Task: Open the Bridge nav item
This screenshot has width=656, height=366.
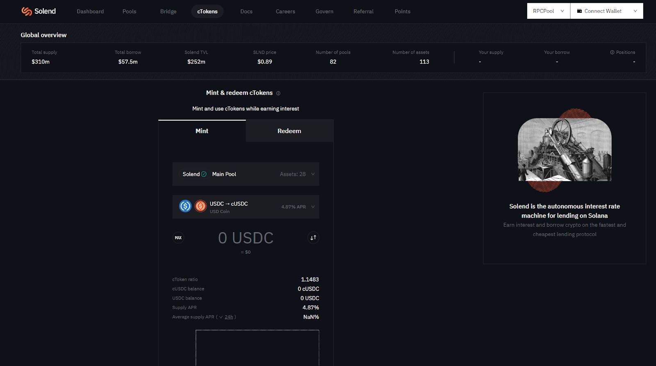Action: [168, 11]
